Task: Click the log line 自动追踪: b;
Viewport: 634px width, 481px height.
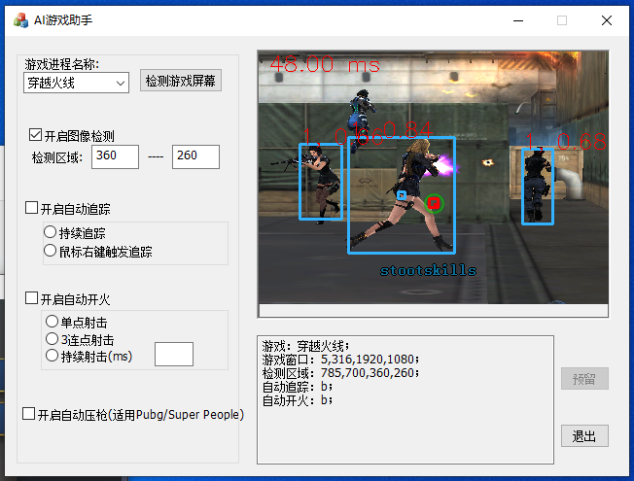Action: coord(298,387)
